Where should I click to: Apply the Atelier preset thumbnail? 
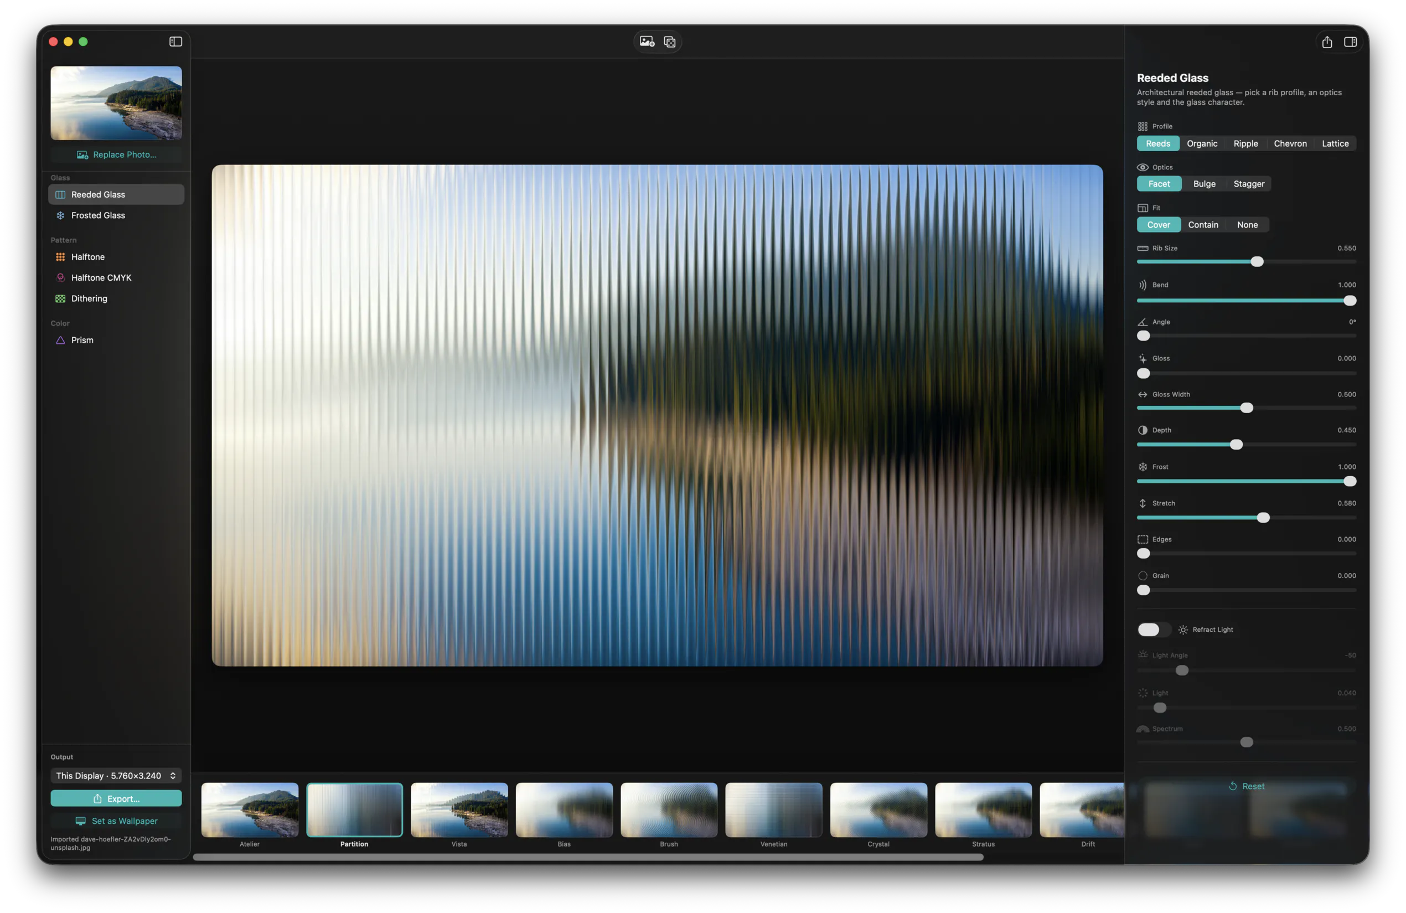point(250,810)
